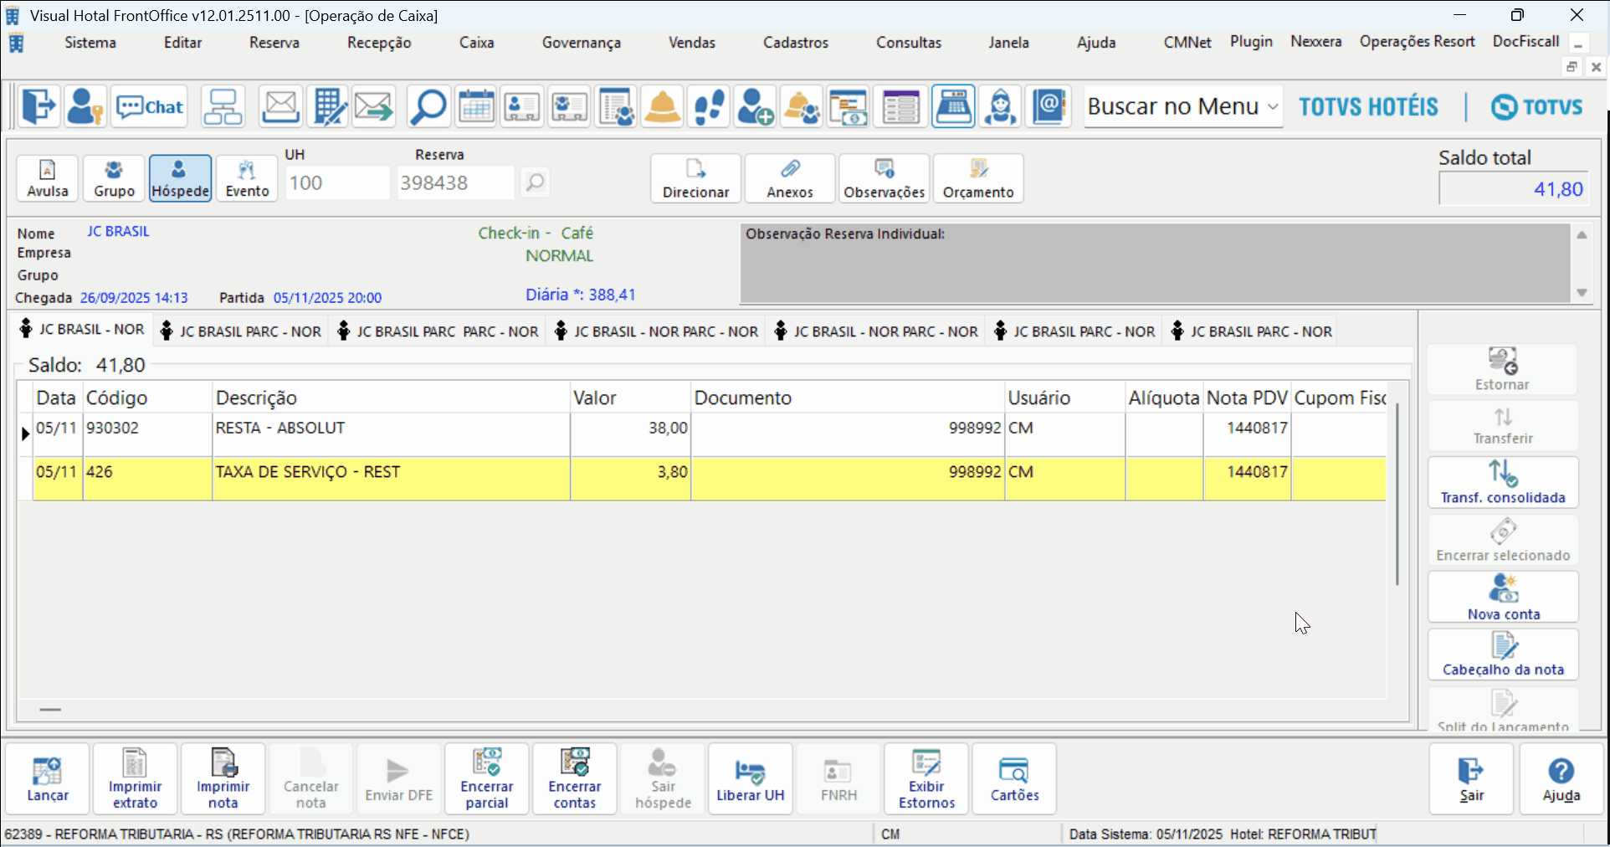
Task: Open the Cartões button
Action: pos(1014,779)
